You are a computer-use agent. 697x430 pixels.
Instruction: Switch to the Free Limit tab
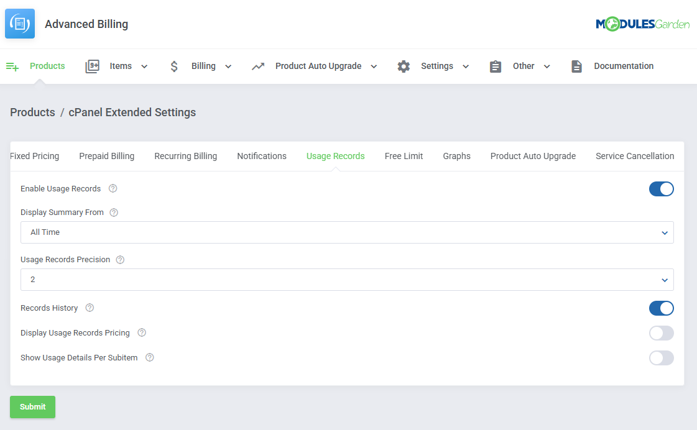pos(404,156)
